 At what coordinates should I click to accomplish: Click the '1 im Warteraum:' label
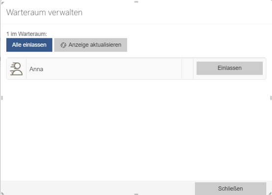[x=27, y=34]
